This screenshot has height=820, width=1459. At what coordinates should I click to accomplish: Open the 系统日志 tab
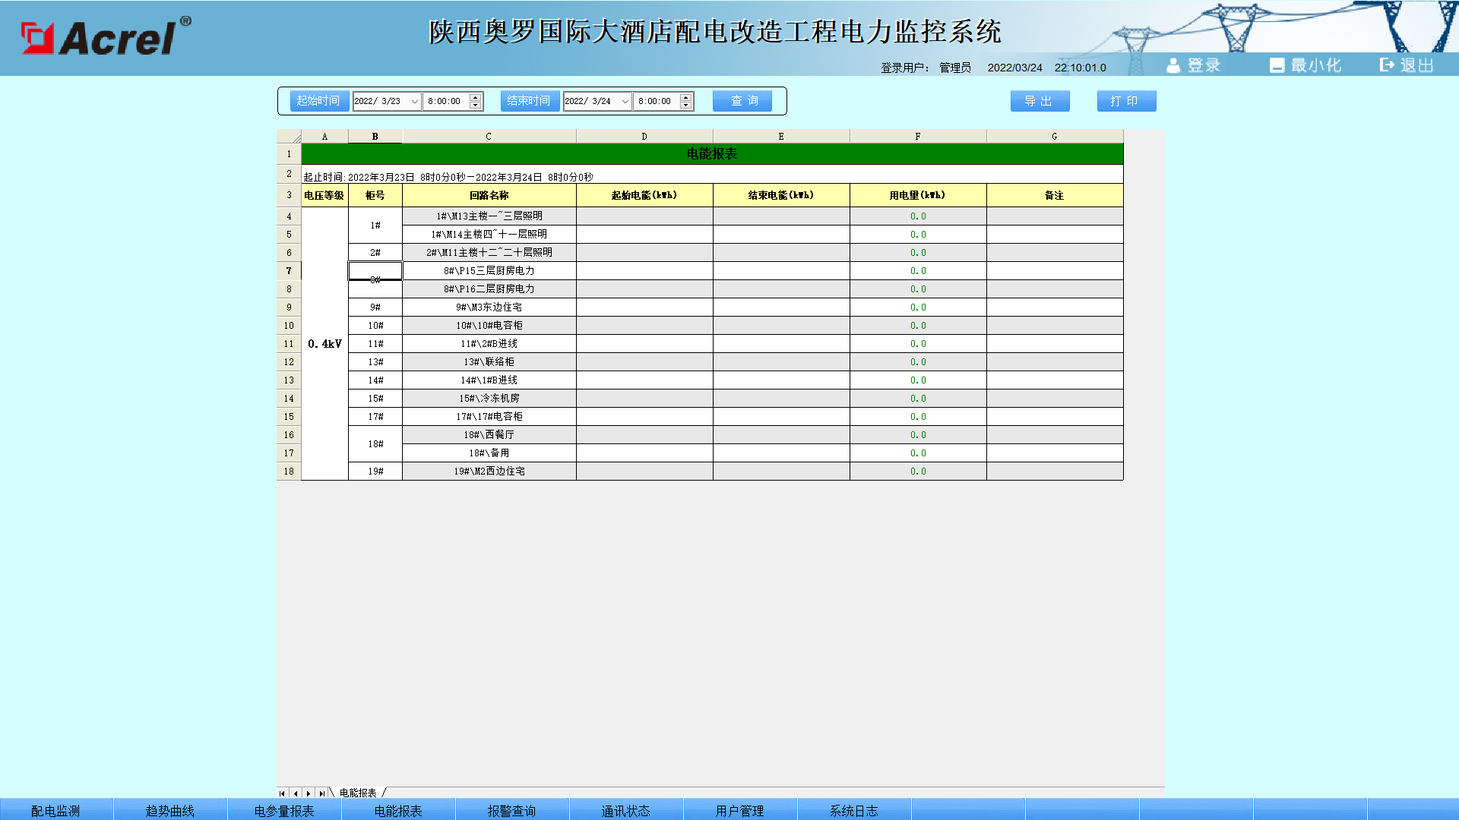click(x=854, y=810)
